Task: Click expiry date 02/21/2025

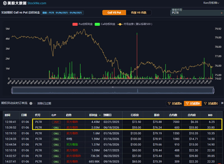Action: point(111,122)
